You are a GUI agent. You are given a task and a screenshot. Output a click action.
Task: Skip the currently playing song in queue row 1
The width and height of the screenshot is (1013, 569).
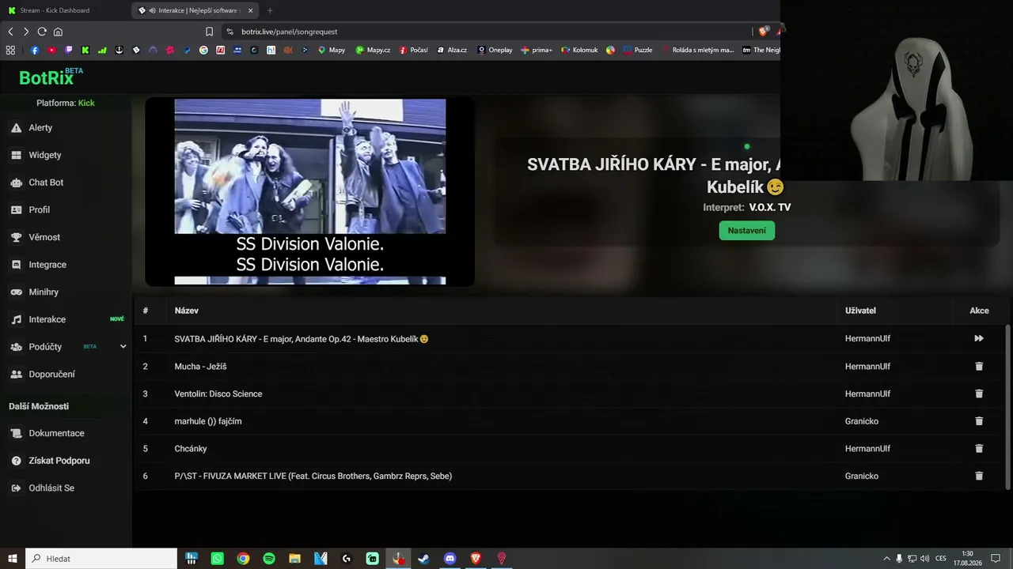click(x=979, y=339)
